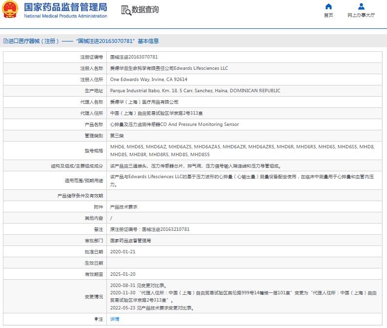This screenshot has width=387, height=328.
Task: Open the 详情 details link
Action: pyautogui.click(x=115, y=319)
